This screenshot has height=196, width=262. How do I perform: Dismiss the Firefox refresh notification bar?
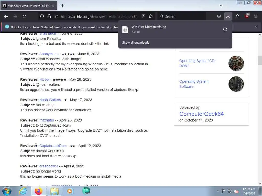(x=256, y=27)
